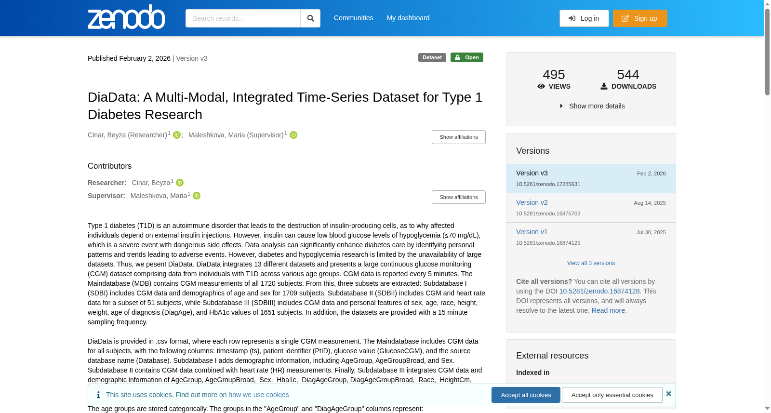Image resolution: width=771 pixels, height=413 pixels.
Task: Show affiliations for the creators
Action: point(458,137)
